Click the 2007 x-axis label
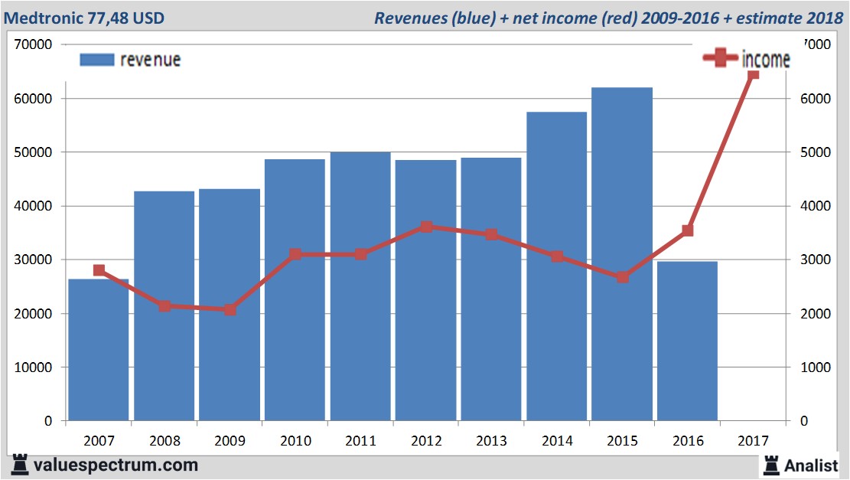Viewport: 850px width, 480px height. point(99,440)
